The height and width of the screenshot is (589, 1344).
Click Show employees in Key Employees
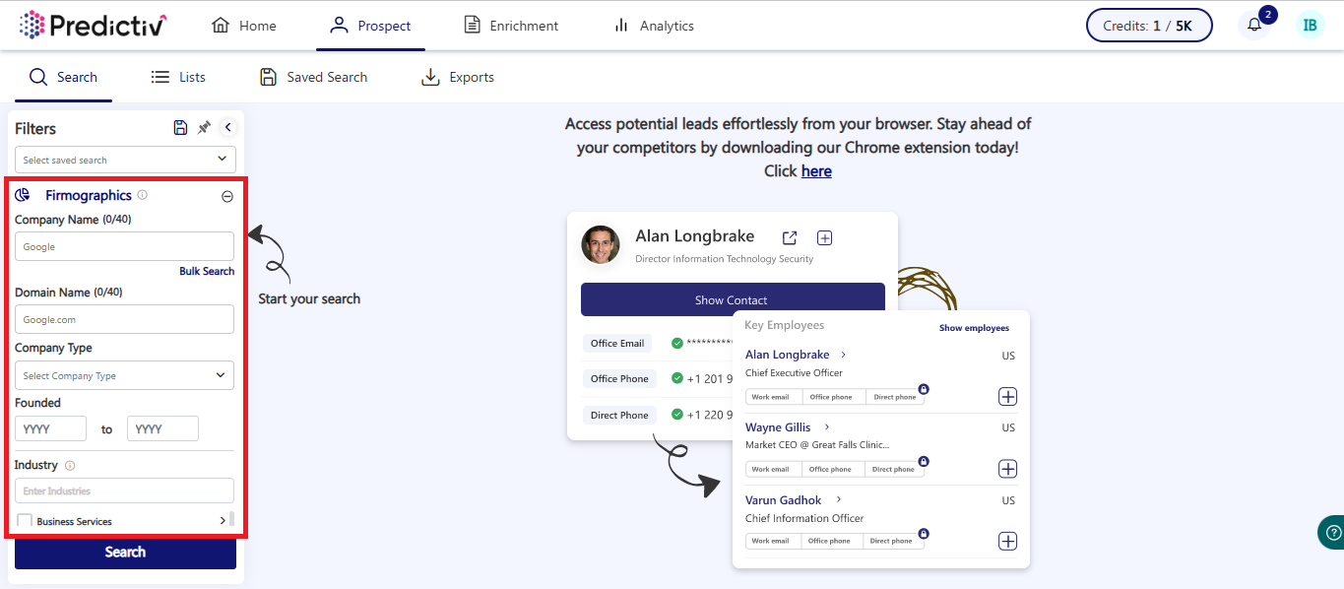click(x=974, y=328)
